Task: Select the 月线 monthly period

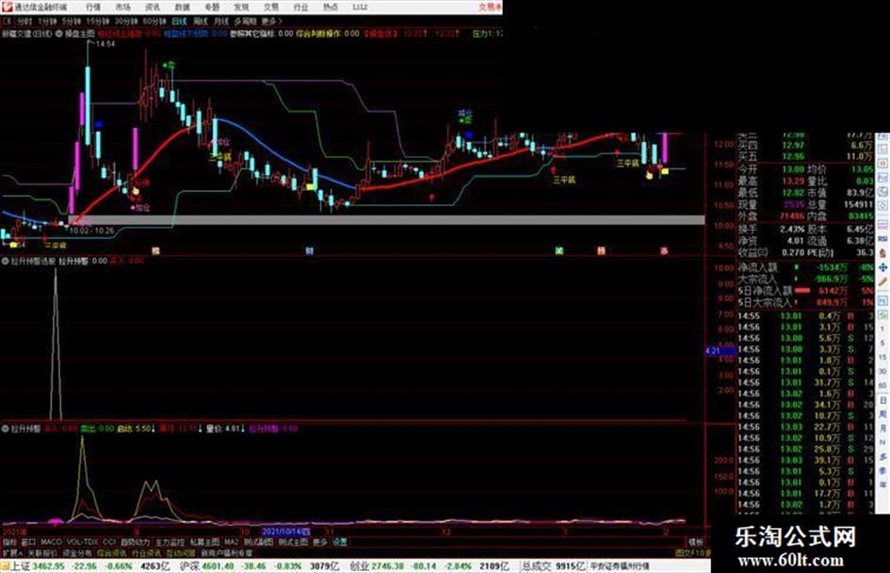Action: point(220,22)
